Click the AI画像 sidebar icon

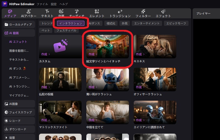coord(6,104)
